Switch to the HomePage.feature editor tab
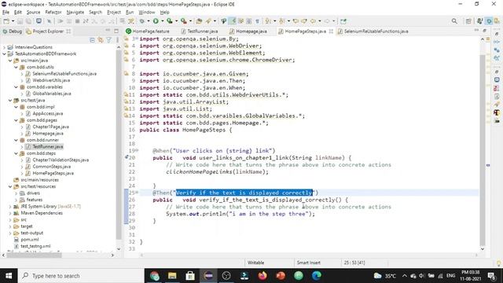Screen dimensions: 503x283 [148, 31]
